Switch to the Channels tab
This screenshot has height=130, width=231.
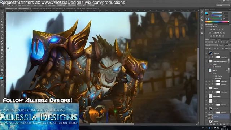pyautogui.click(x=213, y=39)
